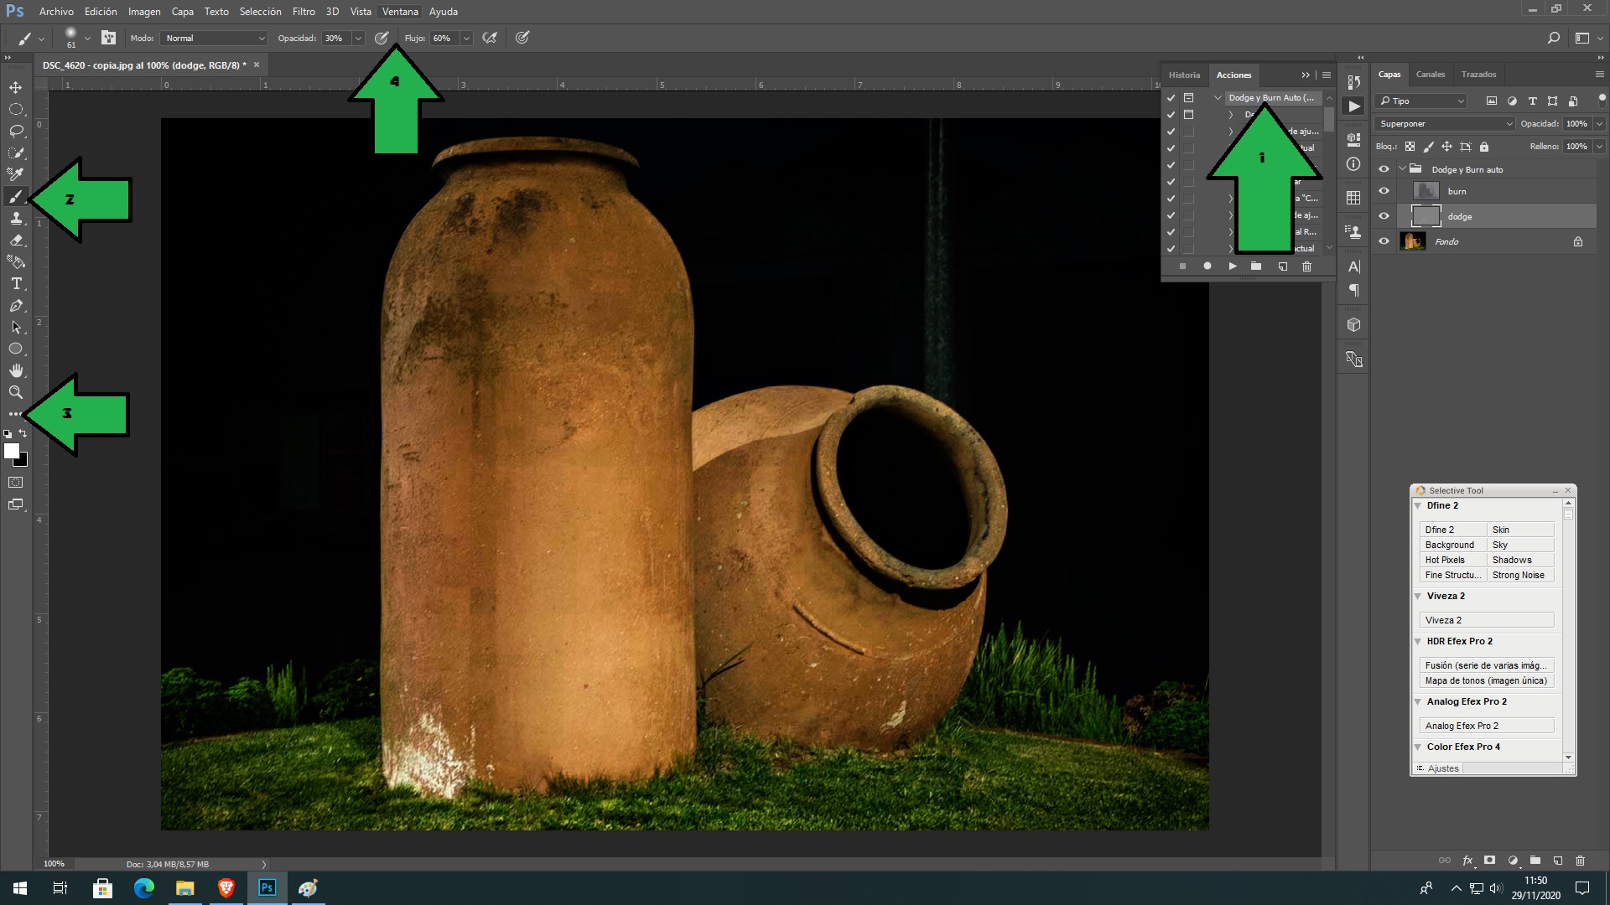Open the 3D panel cube icon
The height and width of the screenshot is (905, 1610).
coord(1353,324)
